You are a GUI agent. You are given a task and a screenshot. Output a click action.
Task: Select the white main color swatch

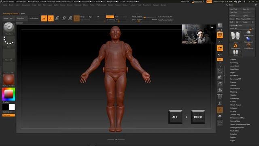pos(12,107)
